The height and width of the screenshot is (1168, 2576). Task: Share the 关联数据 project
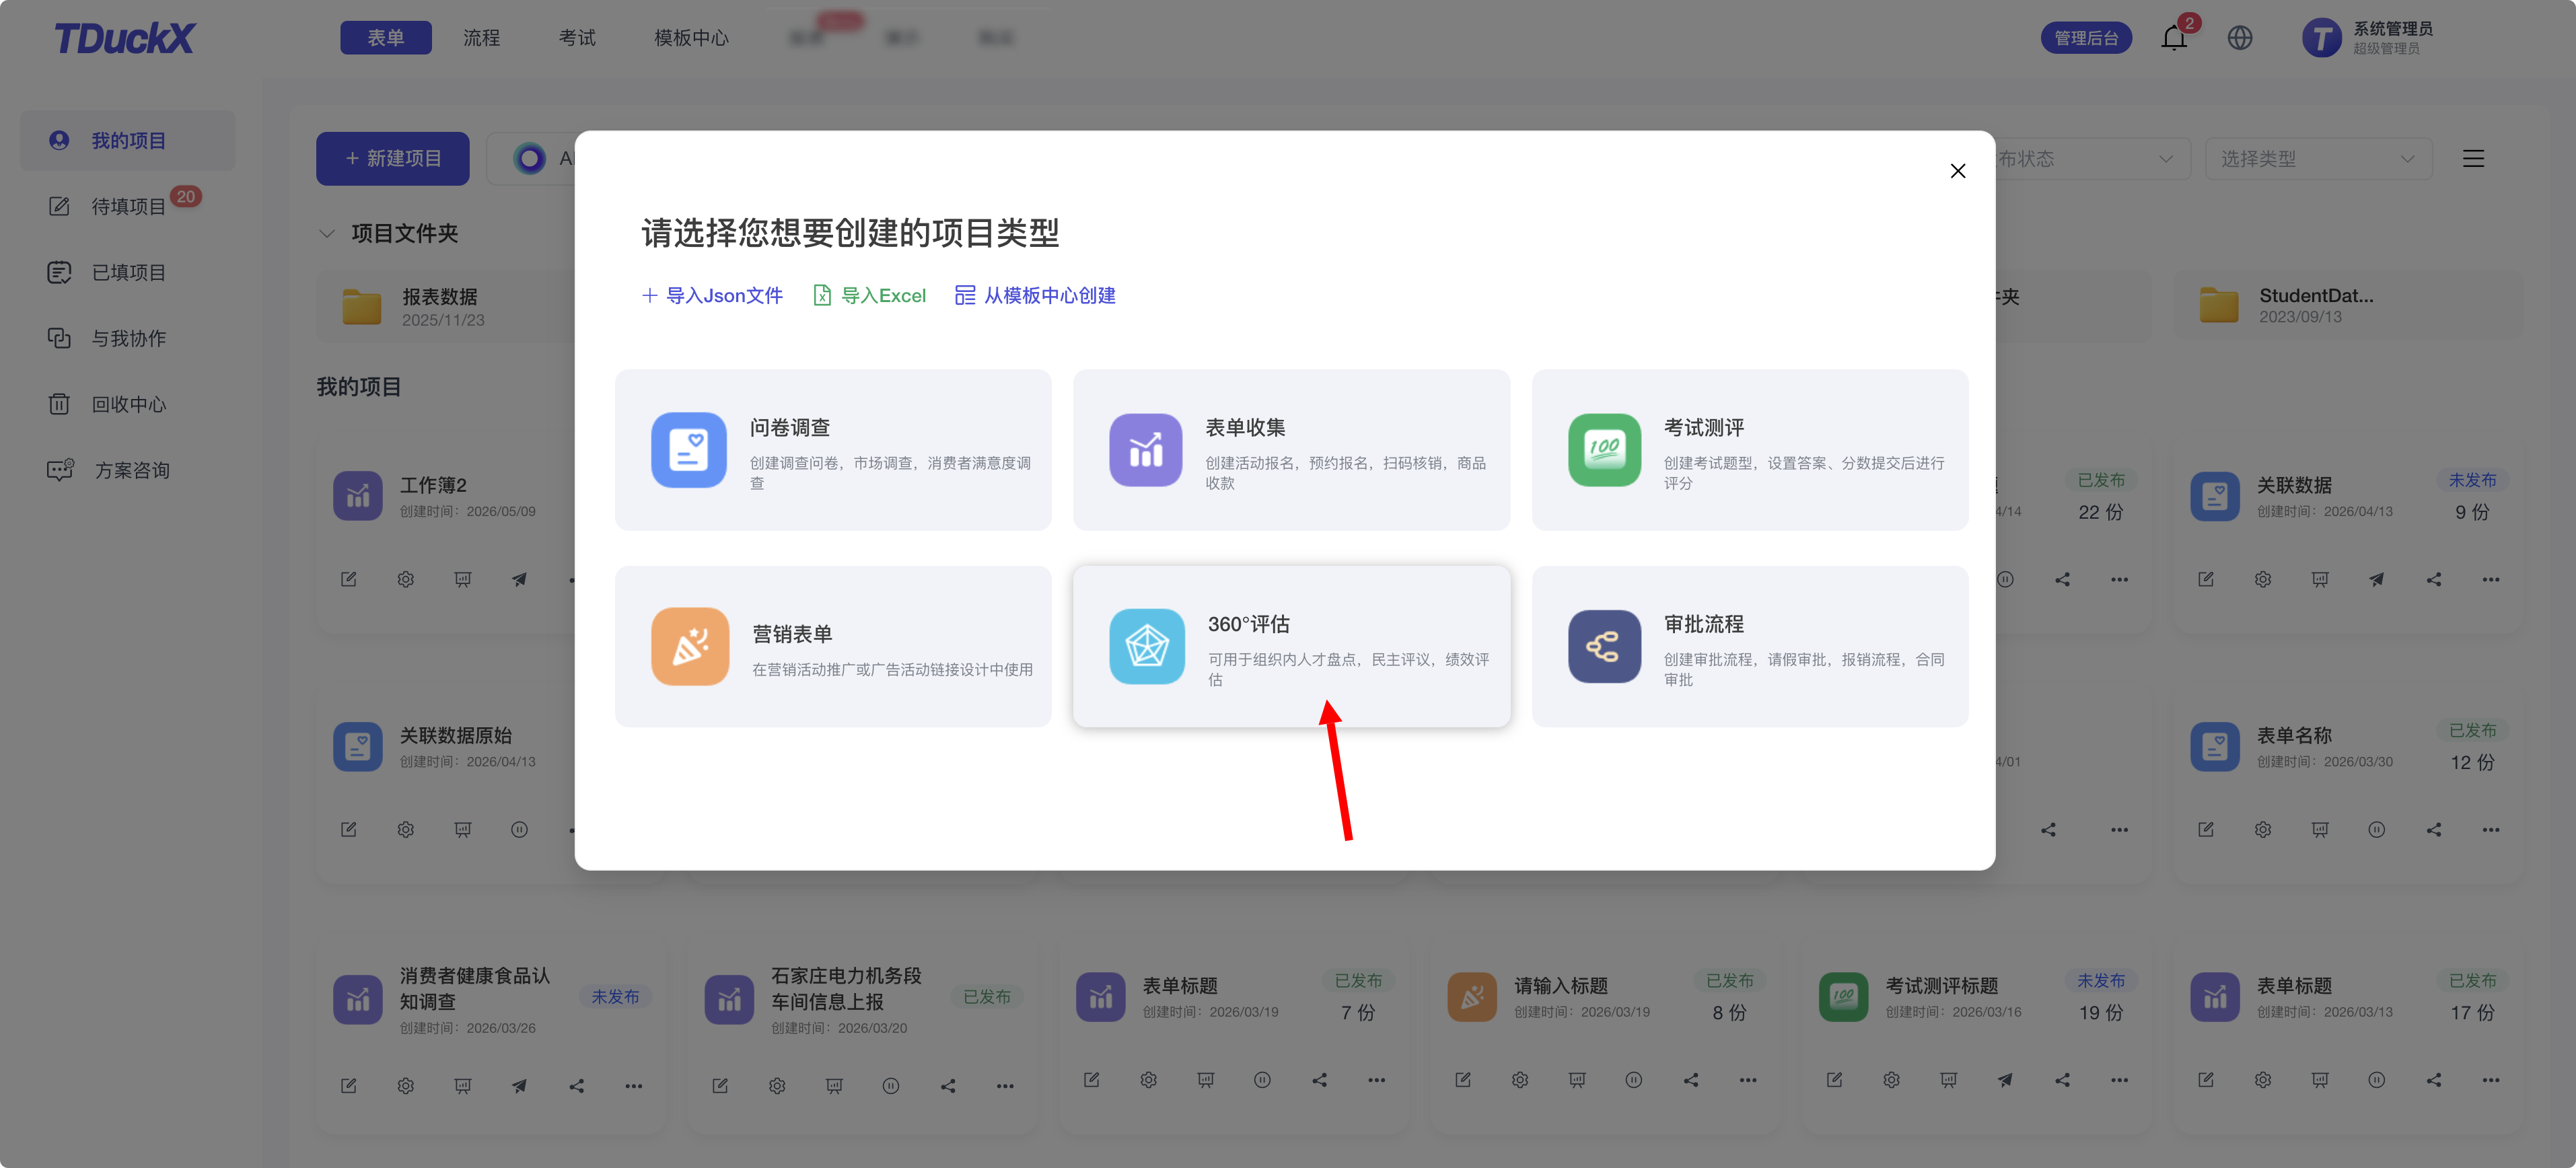pyautogui.click(x=2433, y=580)
